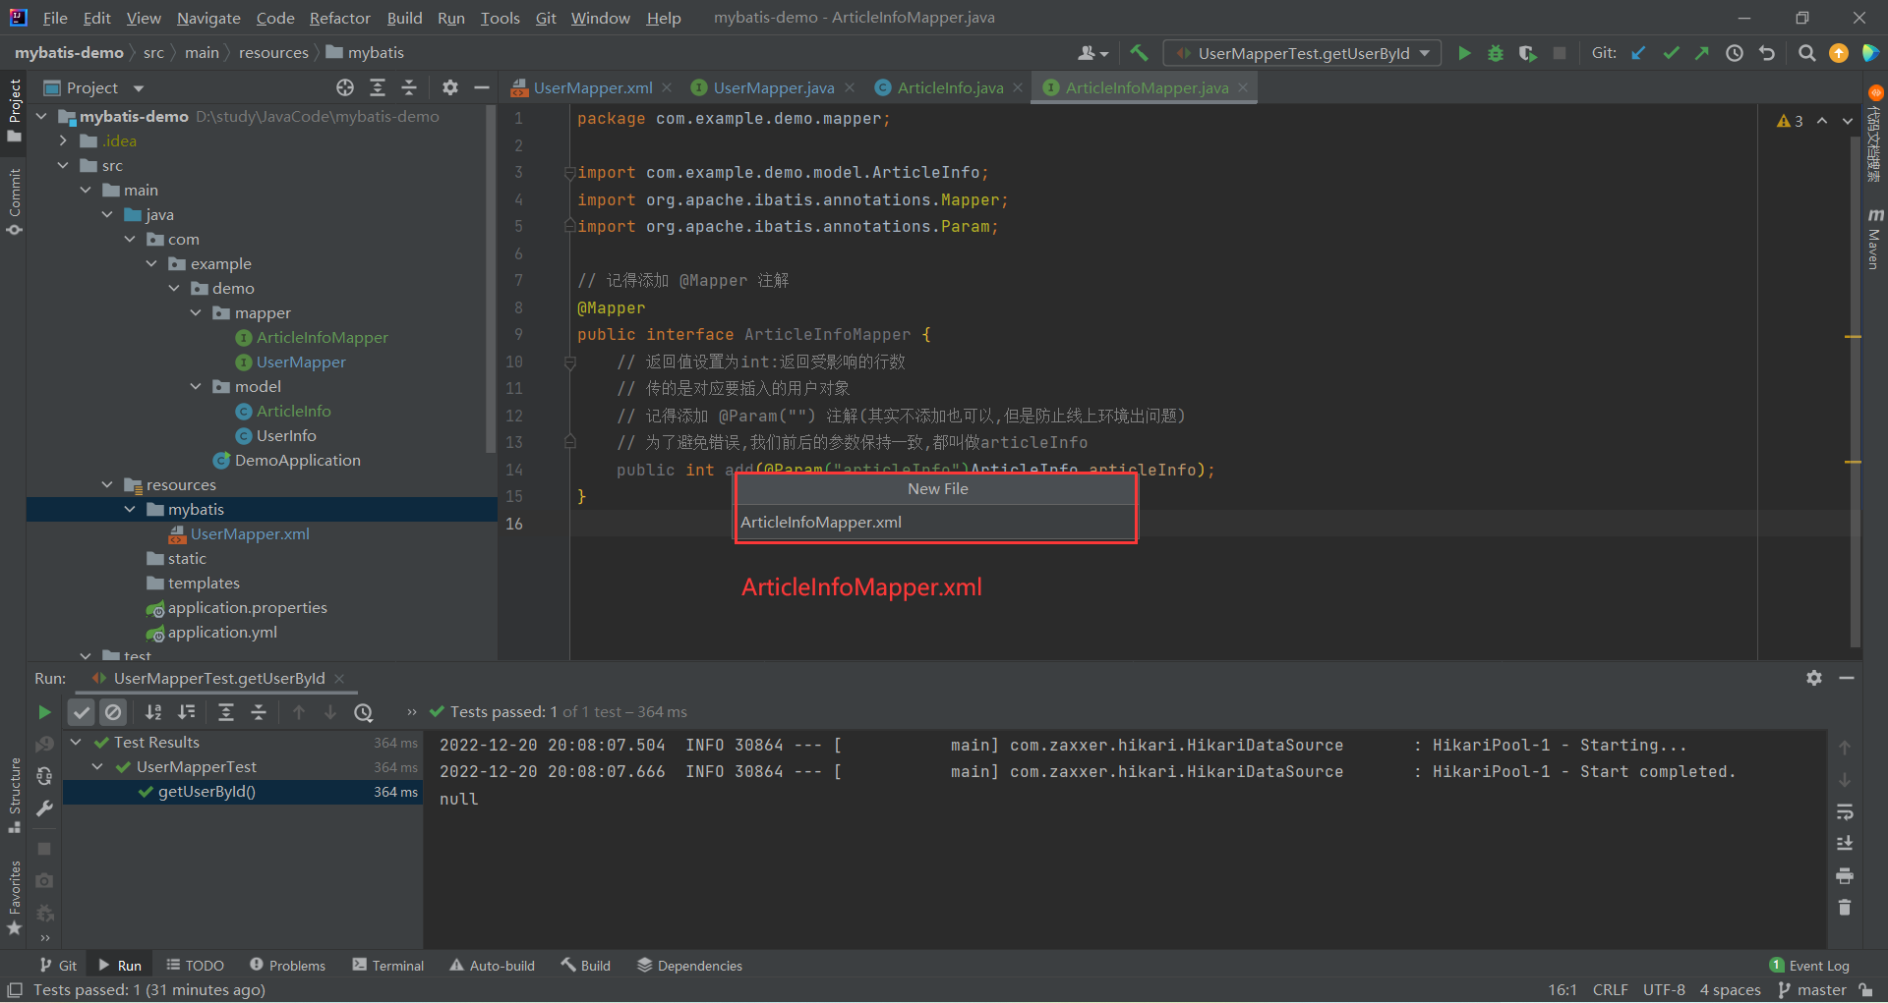This screenshot has height=1003, width=1888.
Task: Select application.yml in project tree
Action: click(x=221, y=632)
